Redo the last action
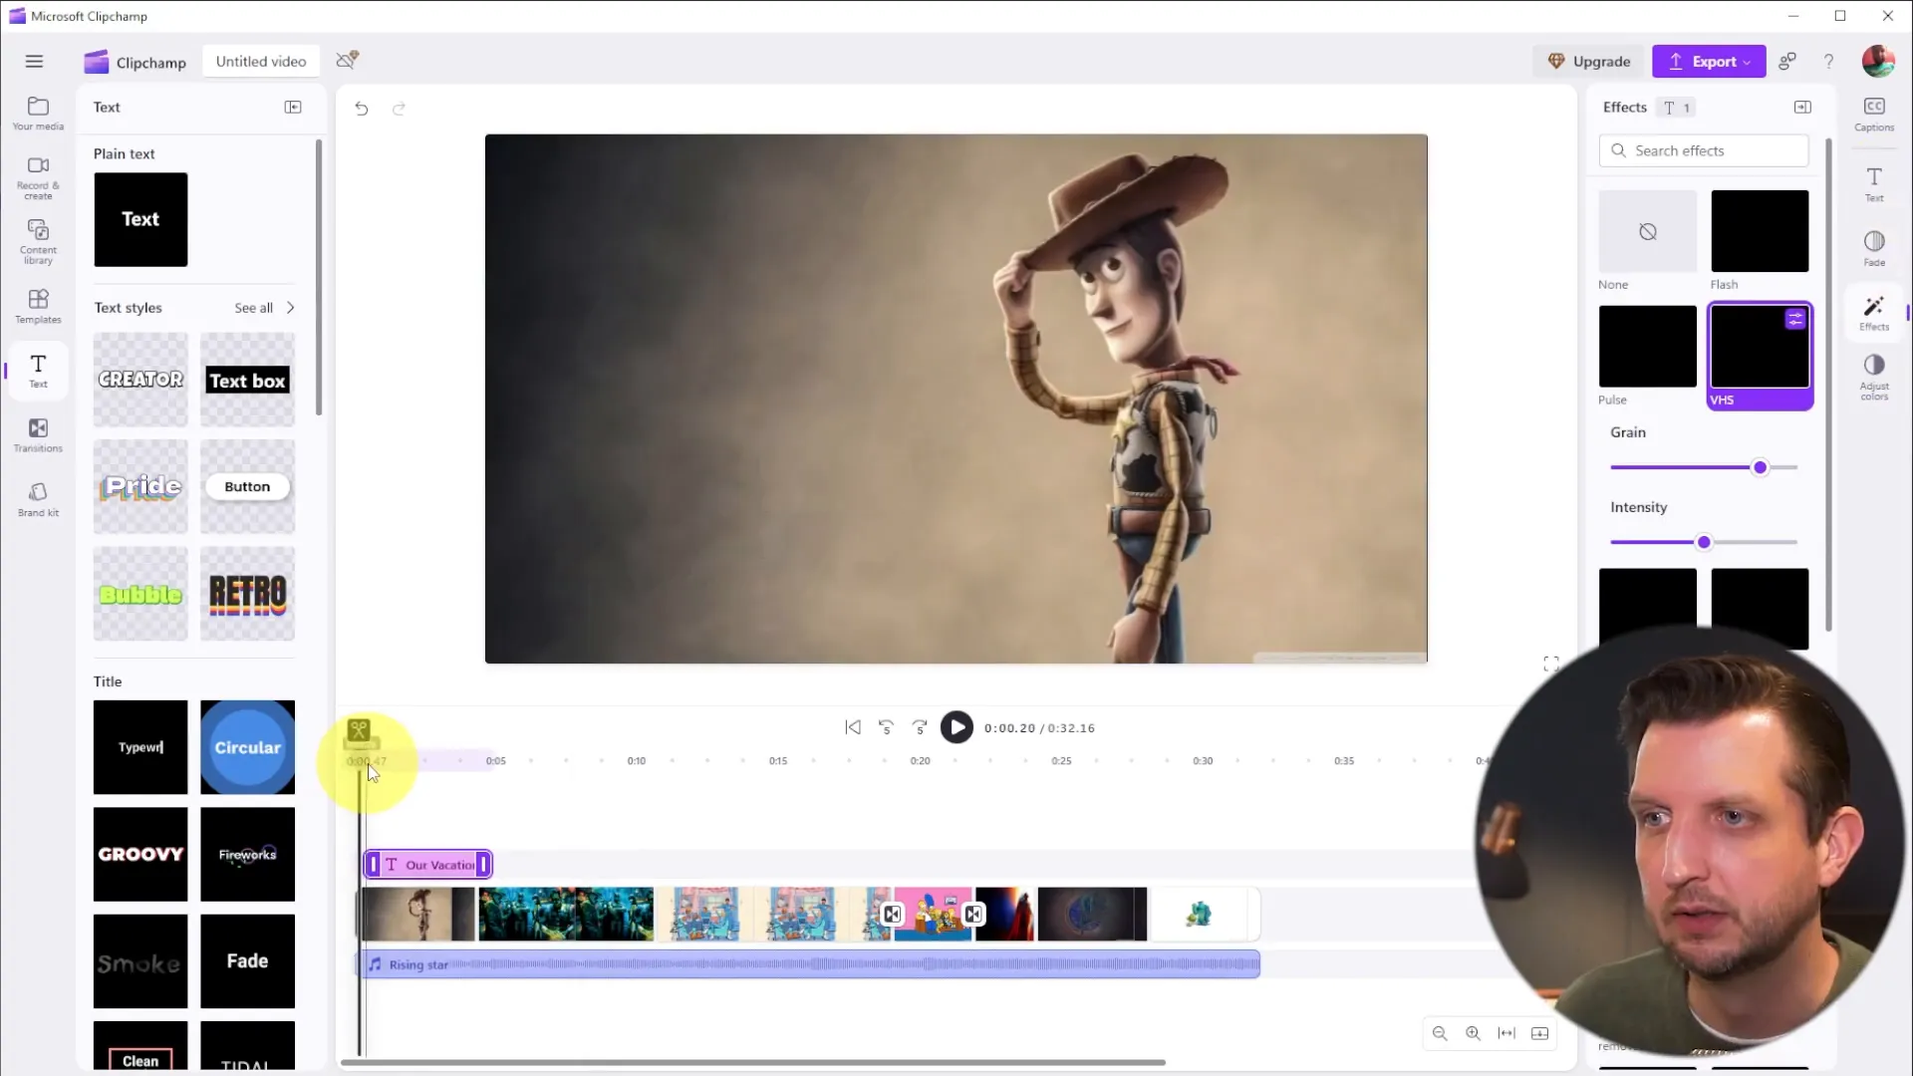Screen dimensions: 1913x1076 [x=399, y=109]
